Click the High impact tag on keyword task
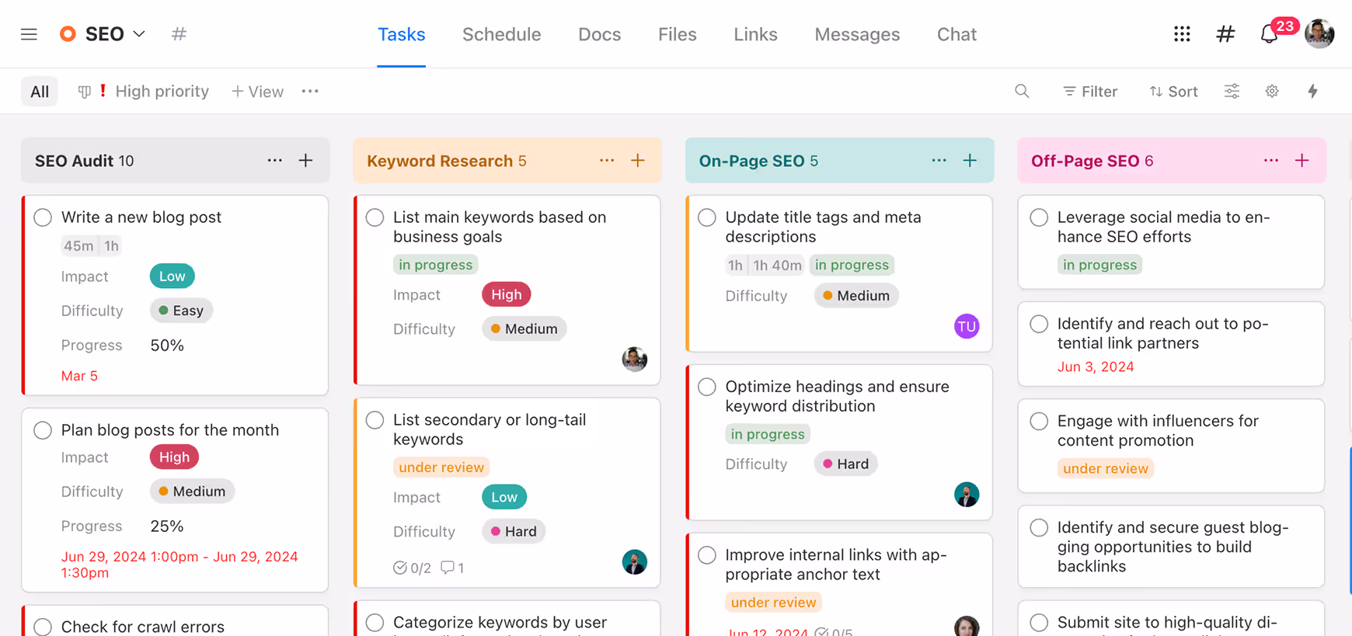 click(506, 295)
